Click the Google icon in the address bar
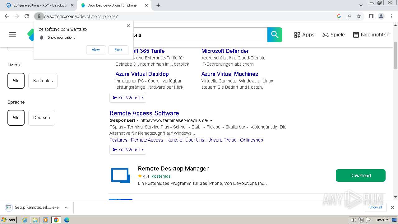The image size is (398, 224). [339, 16]
